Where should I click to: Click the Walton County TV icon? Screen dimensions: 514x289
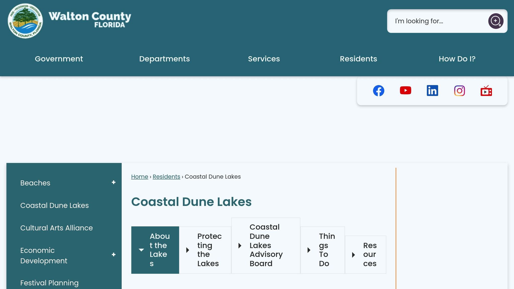(x=486, y=91)
